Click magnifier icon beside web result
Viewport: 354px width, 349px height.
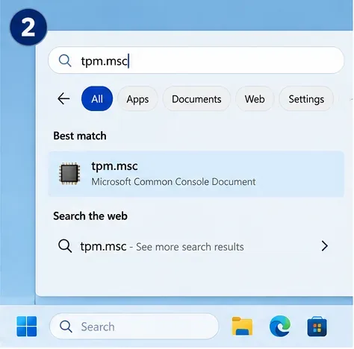[65, 246]
